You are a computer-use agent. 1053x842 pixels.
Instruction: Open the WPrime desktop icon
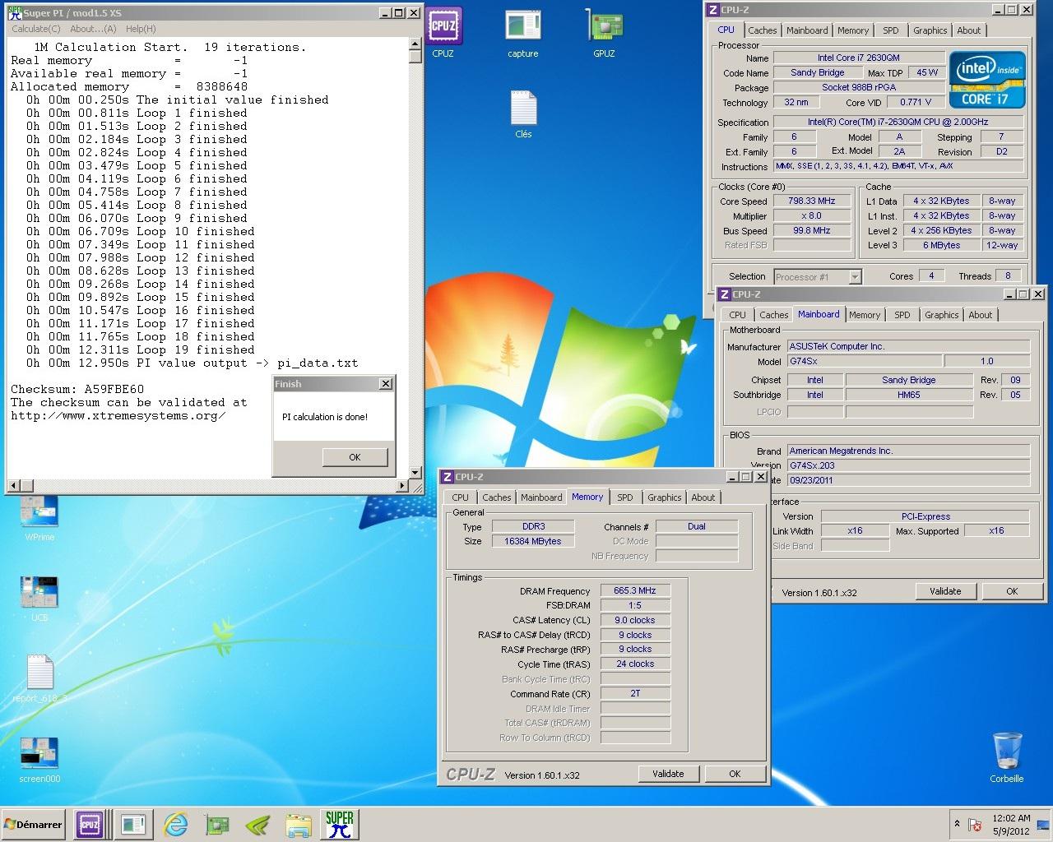(39, 519)
